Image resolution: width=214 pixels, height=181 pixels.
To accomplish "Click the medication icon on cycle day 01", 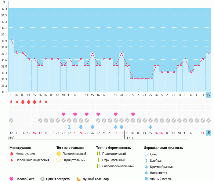I will click(x=11, y=120).
